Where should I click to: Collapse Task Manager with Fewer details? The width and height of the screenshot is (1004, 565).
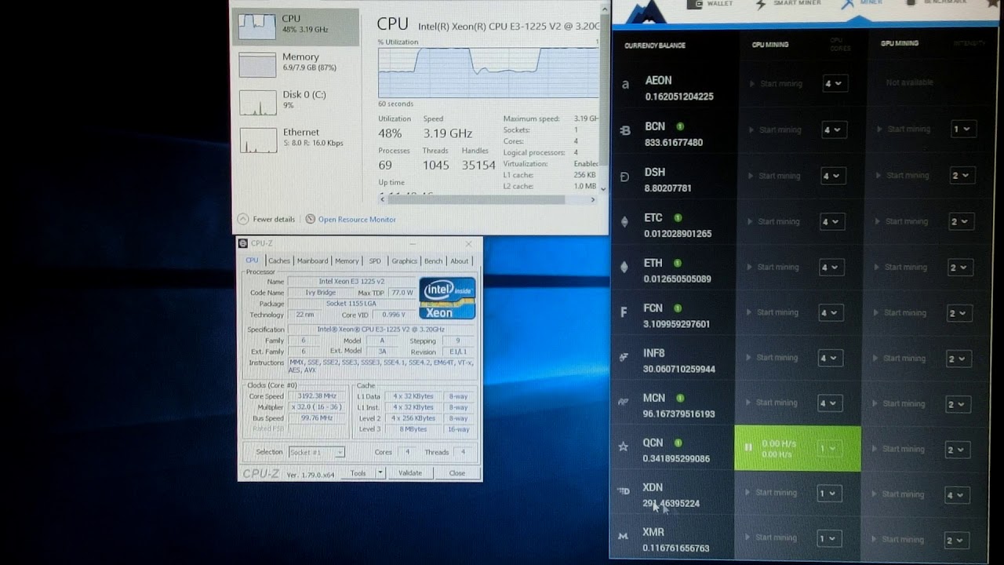(267, 220)
